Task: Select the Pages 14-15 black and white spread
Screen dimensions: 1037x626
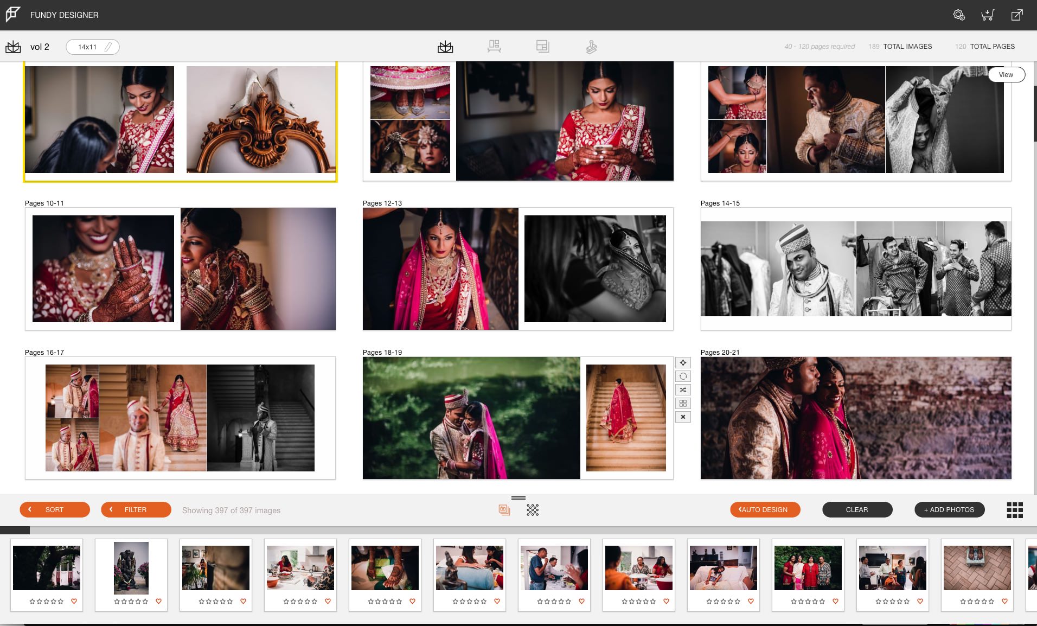Action: pos(856,269)
